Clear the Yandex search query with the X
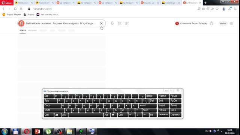This screenshot has width=240, height=135. 101,23
